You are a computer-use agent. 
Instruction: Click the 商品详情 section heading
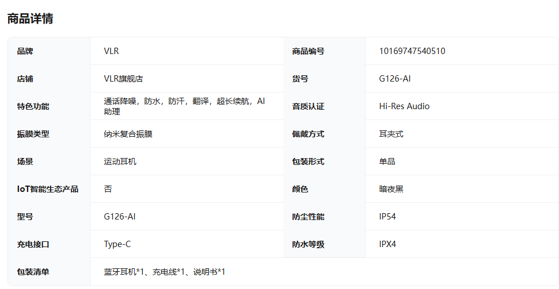click(30, 18)
